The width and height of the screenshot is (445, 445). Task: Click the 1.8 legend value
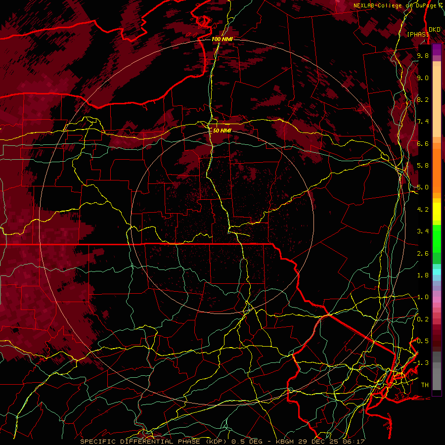tap(423, 275)
